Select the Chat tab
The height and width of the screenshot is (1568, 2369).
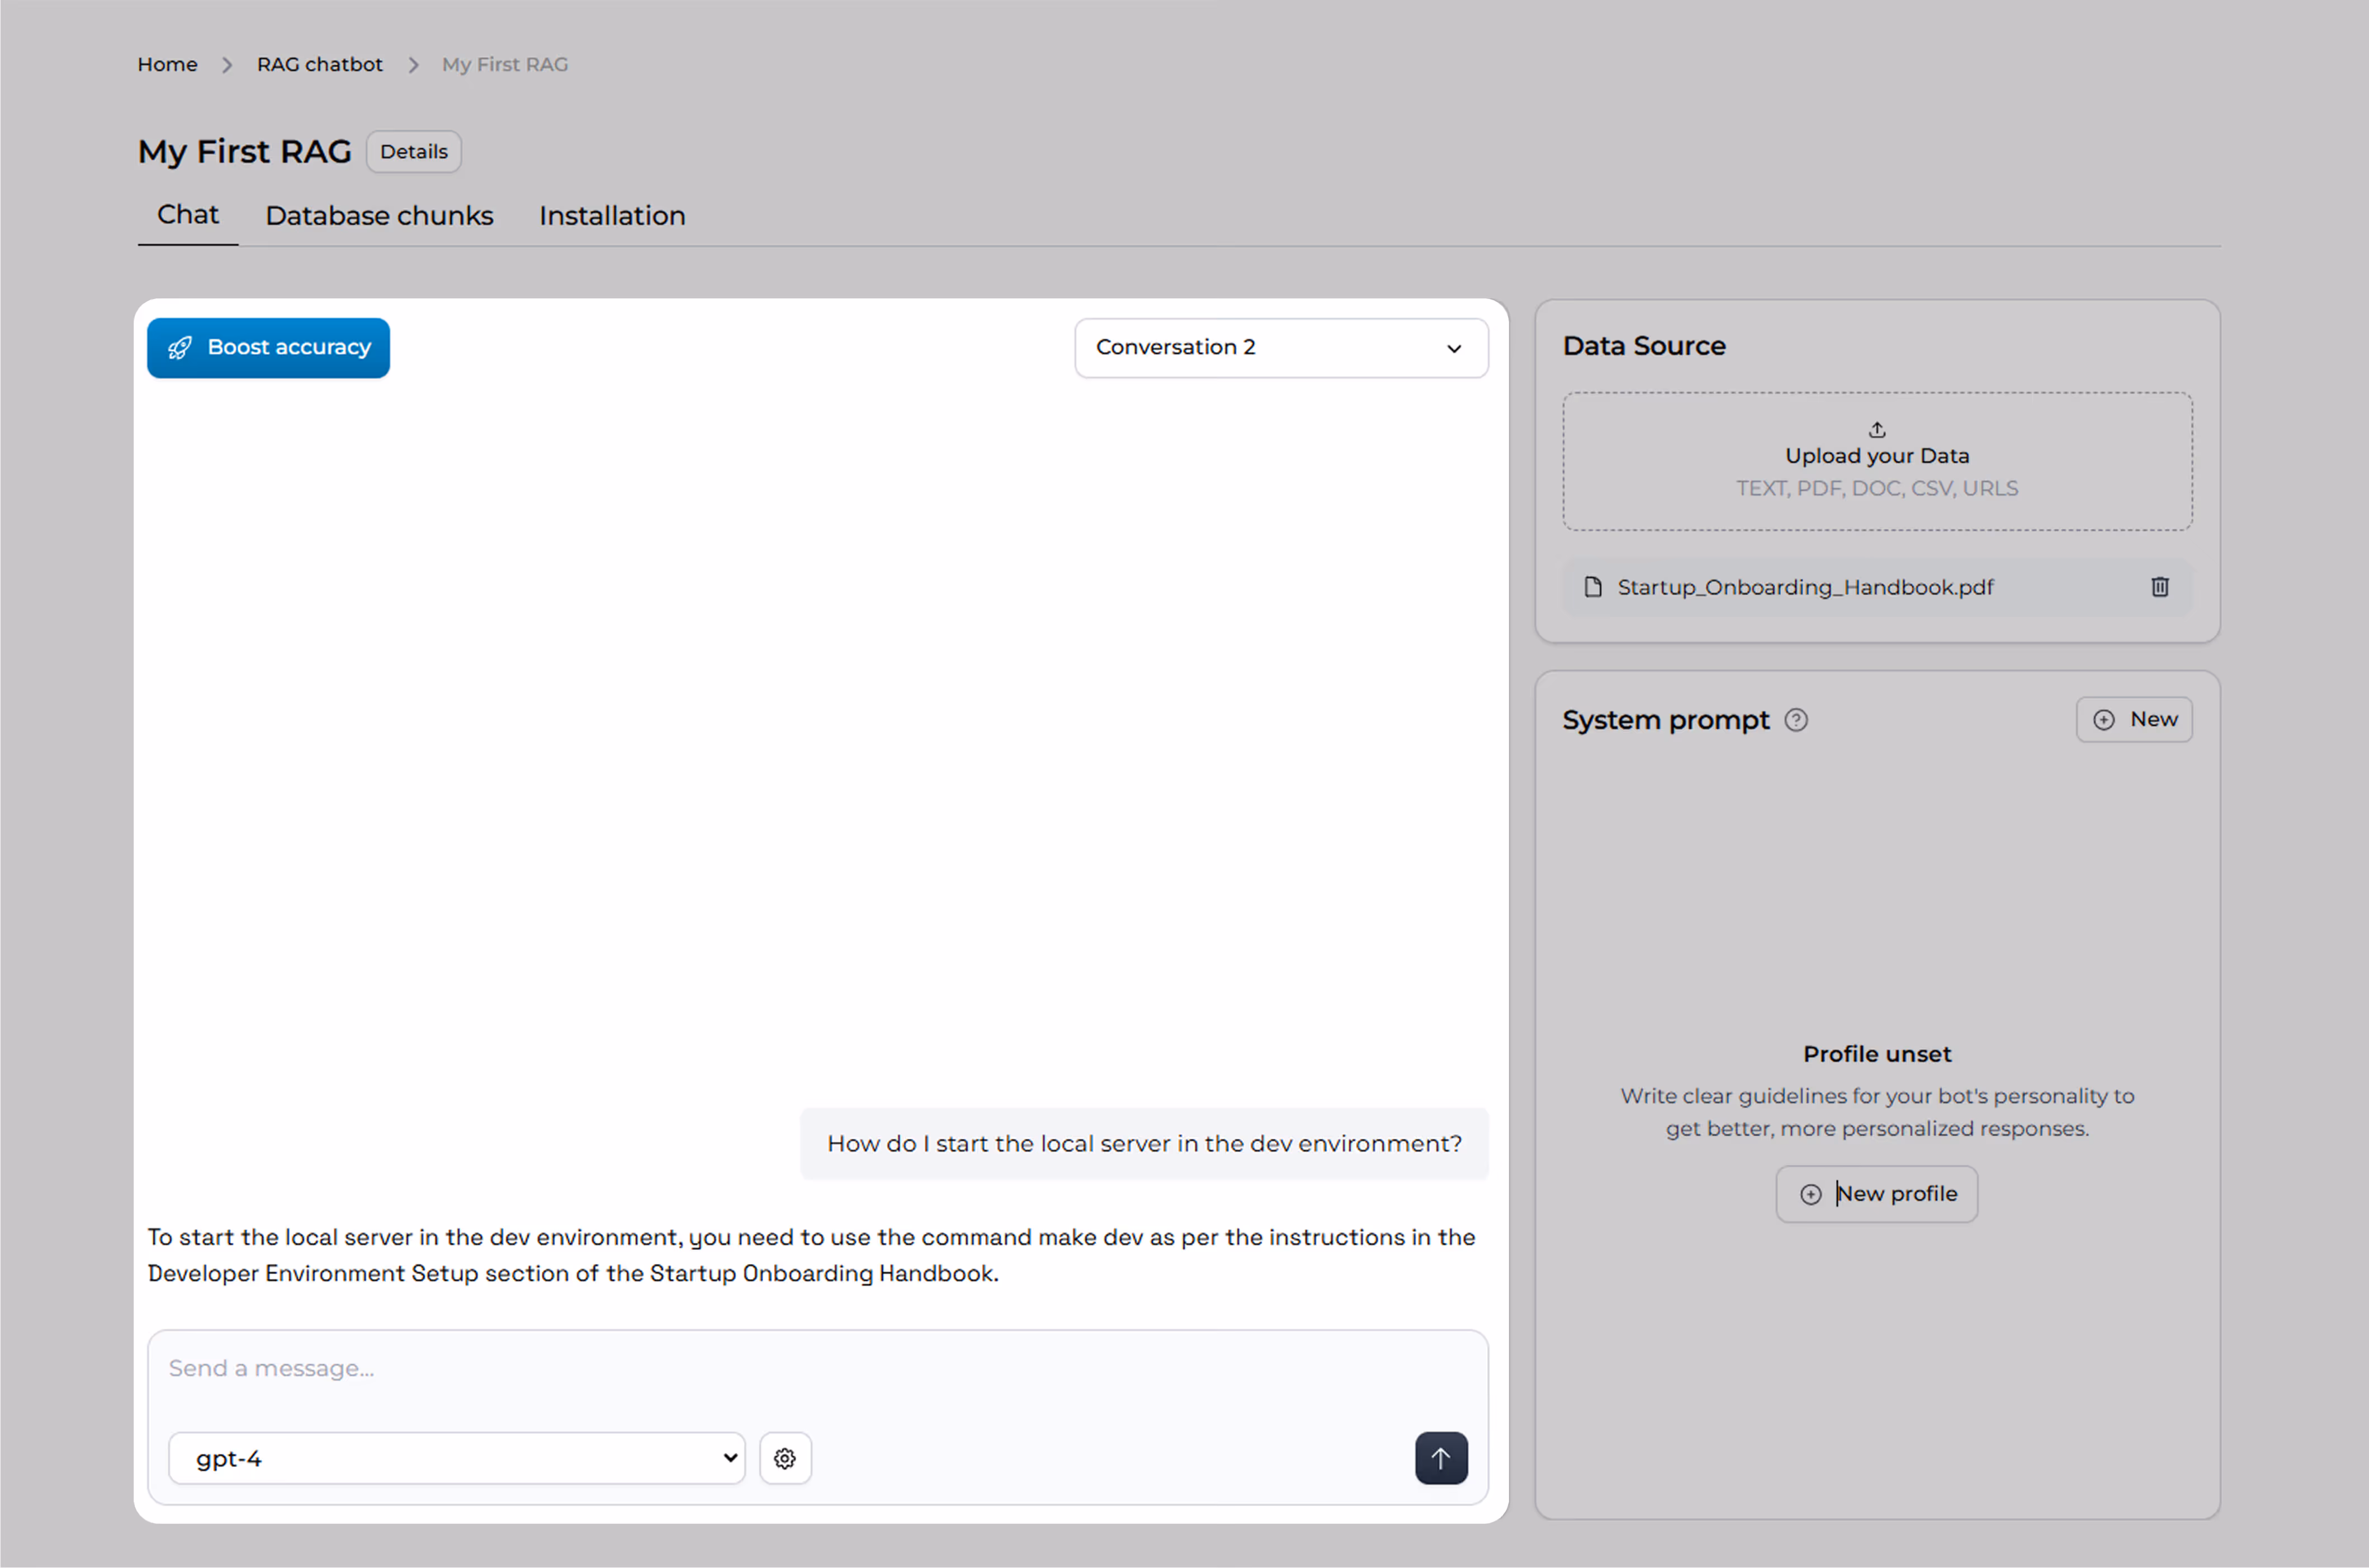187,215
